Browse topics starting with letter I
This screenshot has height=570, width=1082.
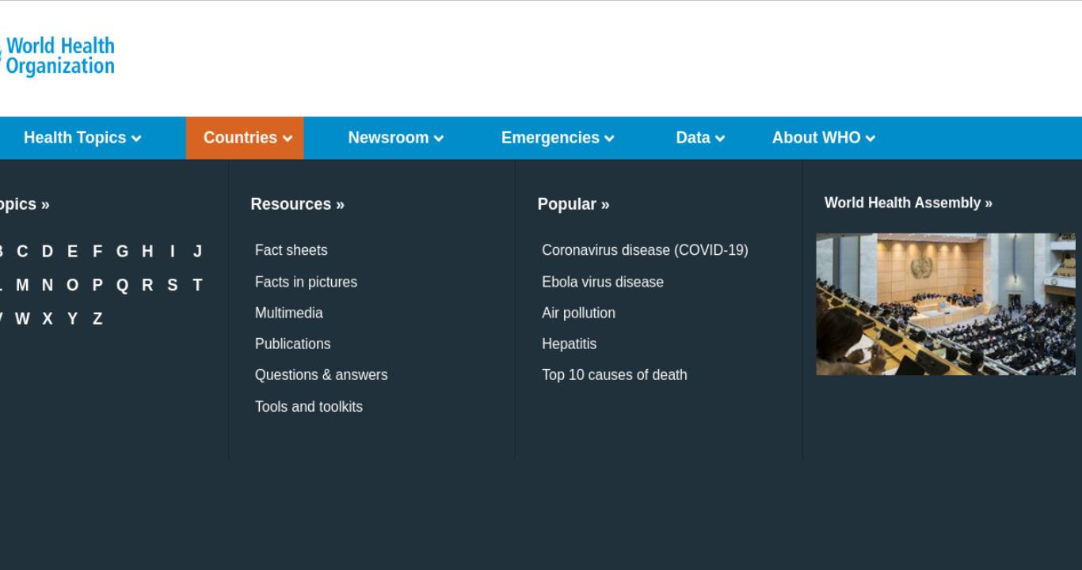(x=172, y=252)
